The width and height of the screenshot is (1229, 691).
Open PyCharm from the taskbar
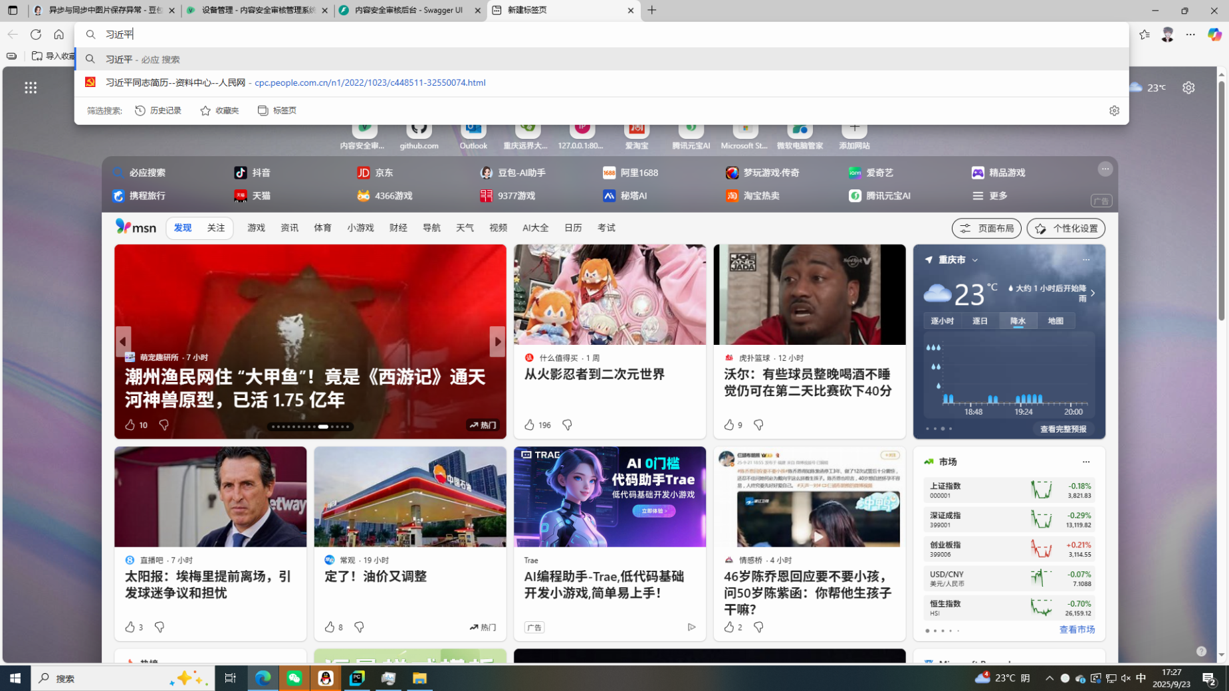click(x=357, y=678)
